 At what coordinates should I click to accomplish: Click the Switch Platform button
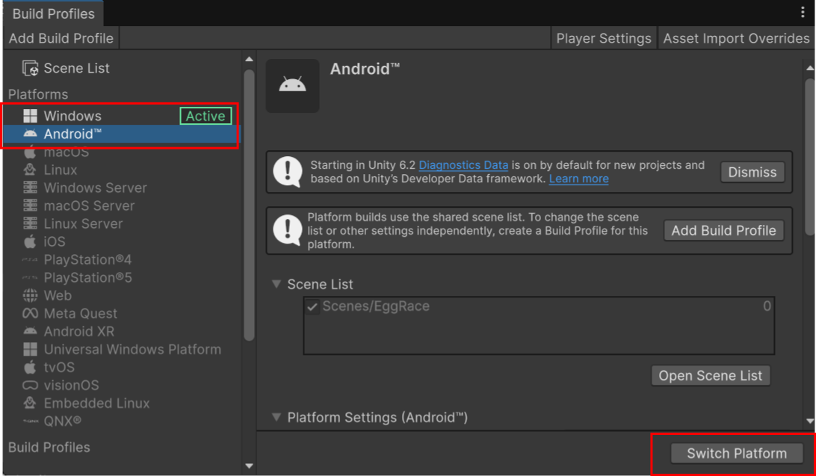click(736, 453)
